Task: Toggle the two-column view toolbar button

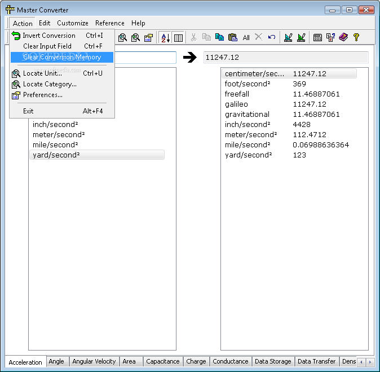Action: point(178,38)
